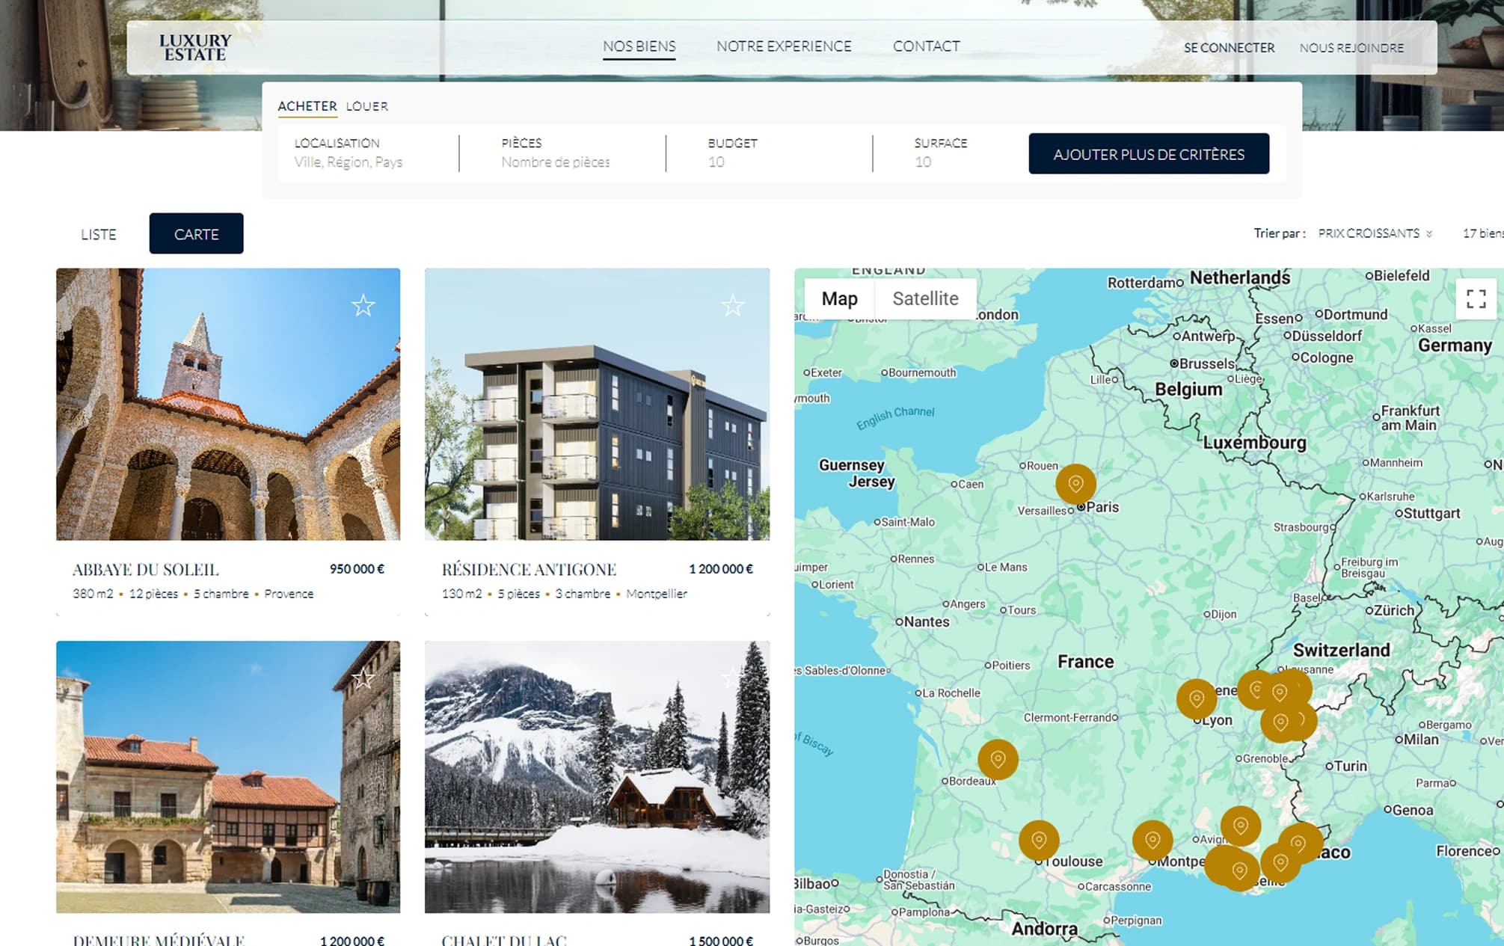Switch to the LOUER tab
The width and height of the screenshot is (1504, 946).
366,106
